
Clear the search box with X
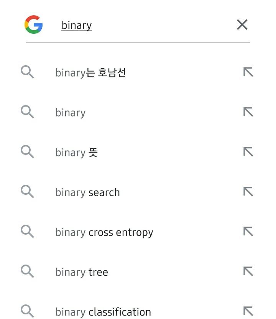pos(242,25)
